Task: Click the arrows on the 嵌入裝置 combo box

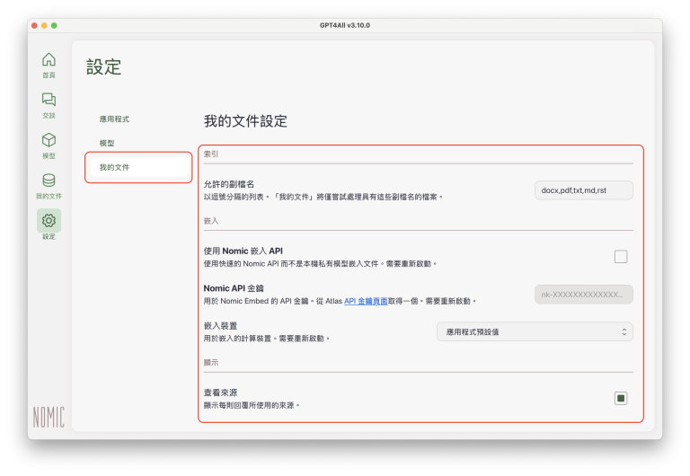Action: point(624,332)
